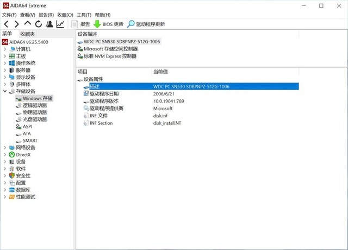Expand the 网络设备 tree node
The image size is (348, 250).
coord(5,148)
